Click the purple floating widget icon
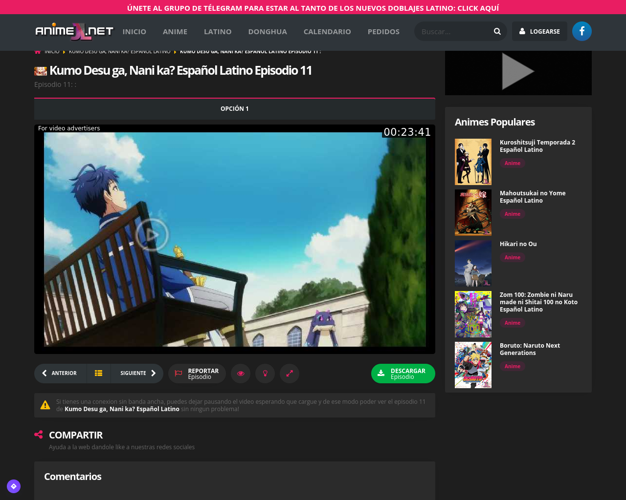626x500 pixels. (14, 486)
